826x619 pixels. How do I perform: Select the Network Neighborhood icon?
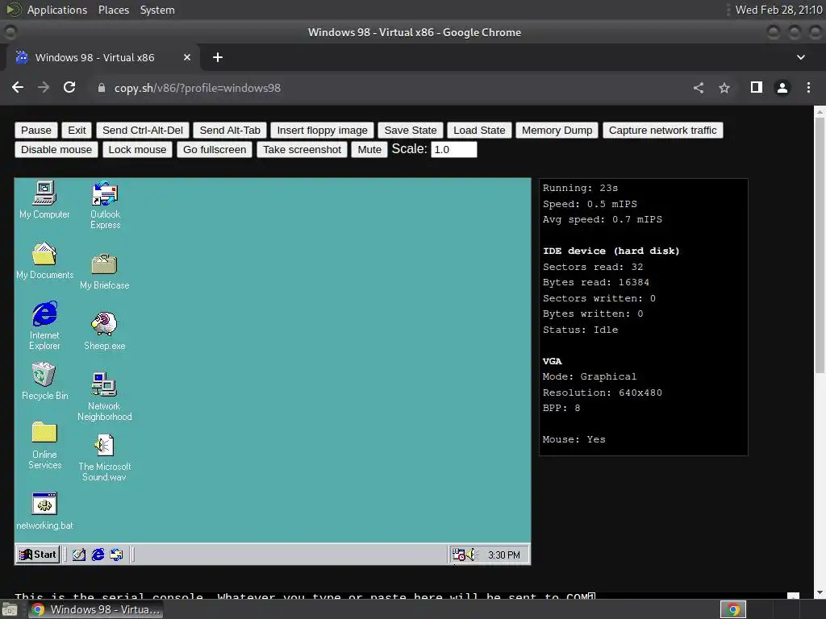point(104,397)
